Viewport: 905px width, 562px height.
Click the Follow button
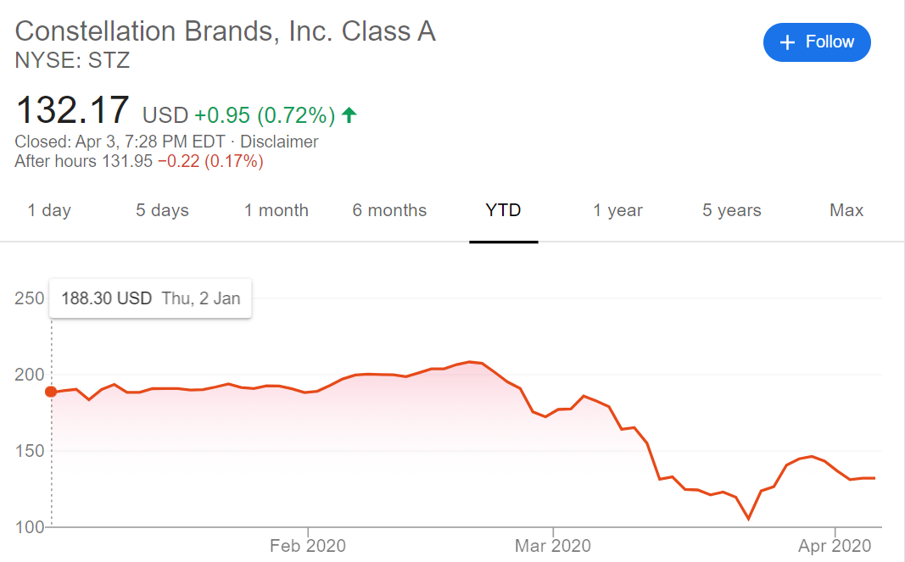pyautogui.click(x=817, y=42)
